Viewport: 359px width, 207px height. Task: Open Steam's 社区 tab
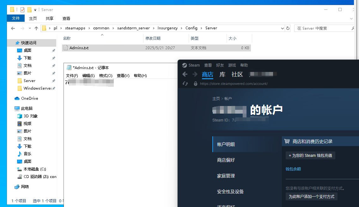click(x=237, y=74)
